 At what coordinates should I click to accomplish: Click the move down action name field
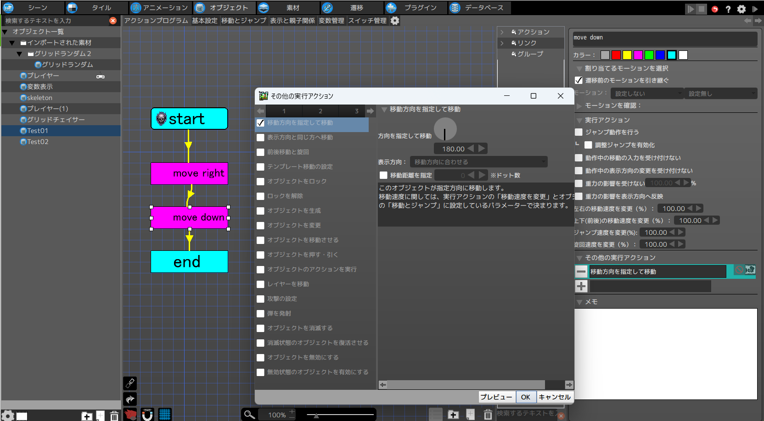(665, 39)
